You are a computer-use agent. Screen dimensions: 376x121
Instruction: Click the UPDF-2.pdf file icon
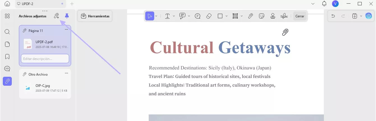point(28,44)
